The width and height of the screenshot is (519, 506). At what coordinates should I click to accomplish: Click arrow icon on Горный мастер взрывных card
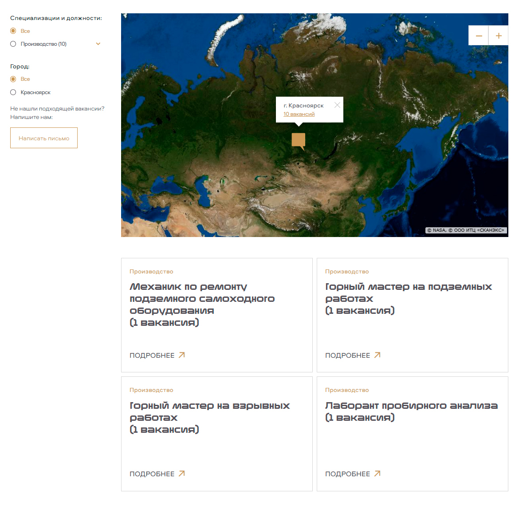click(181, 474)
